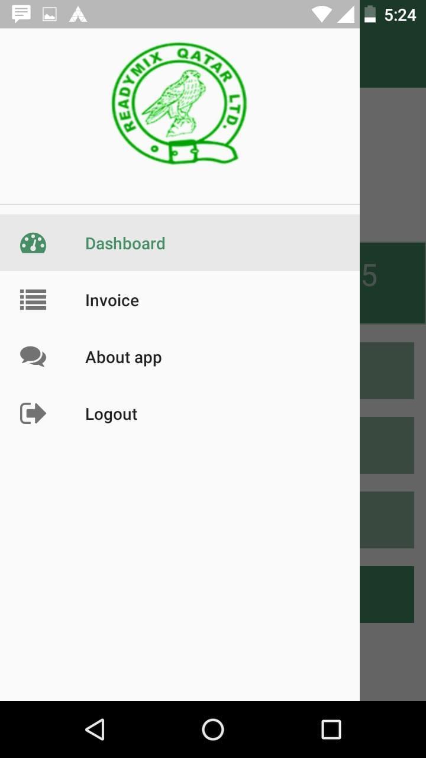
Task: Tap the Dashboard gauge icon
Action: [33, 243]
